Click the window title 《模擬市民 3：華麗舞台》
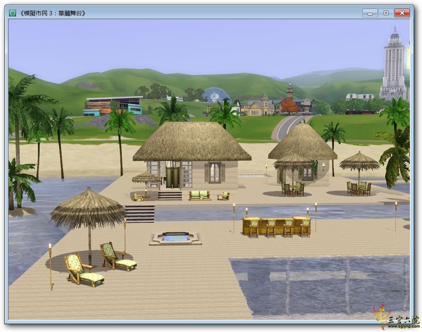Screen dimensions: 422x332 (x=52, y=13)
